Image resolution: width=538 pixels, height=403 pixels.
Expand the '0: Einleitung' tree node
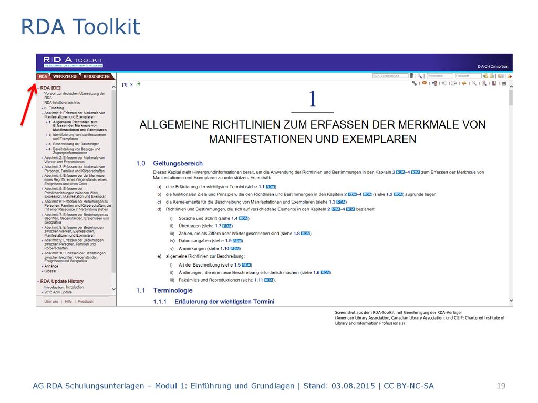tap(42, 108)
